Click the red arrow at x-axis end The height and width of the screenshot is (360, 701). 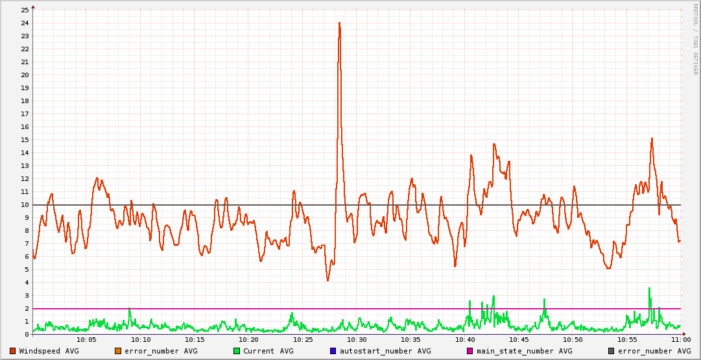pos(683,334)
